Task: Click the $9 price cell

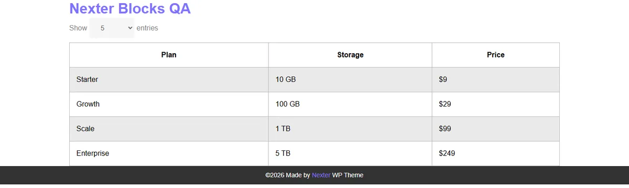Action: pos(496,80)
